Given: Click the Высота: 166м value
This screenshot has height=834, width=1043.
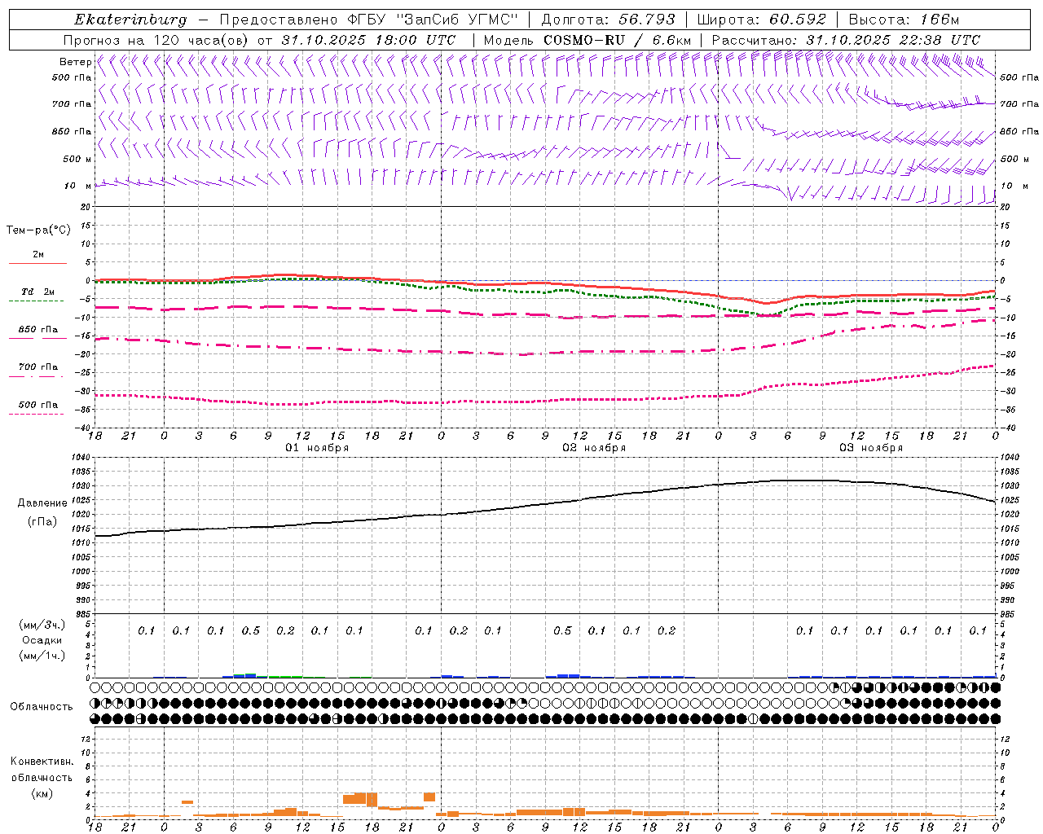Looking at the screenshot, I should [x=904, y=20].
